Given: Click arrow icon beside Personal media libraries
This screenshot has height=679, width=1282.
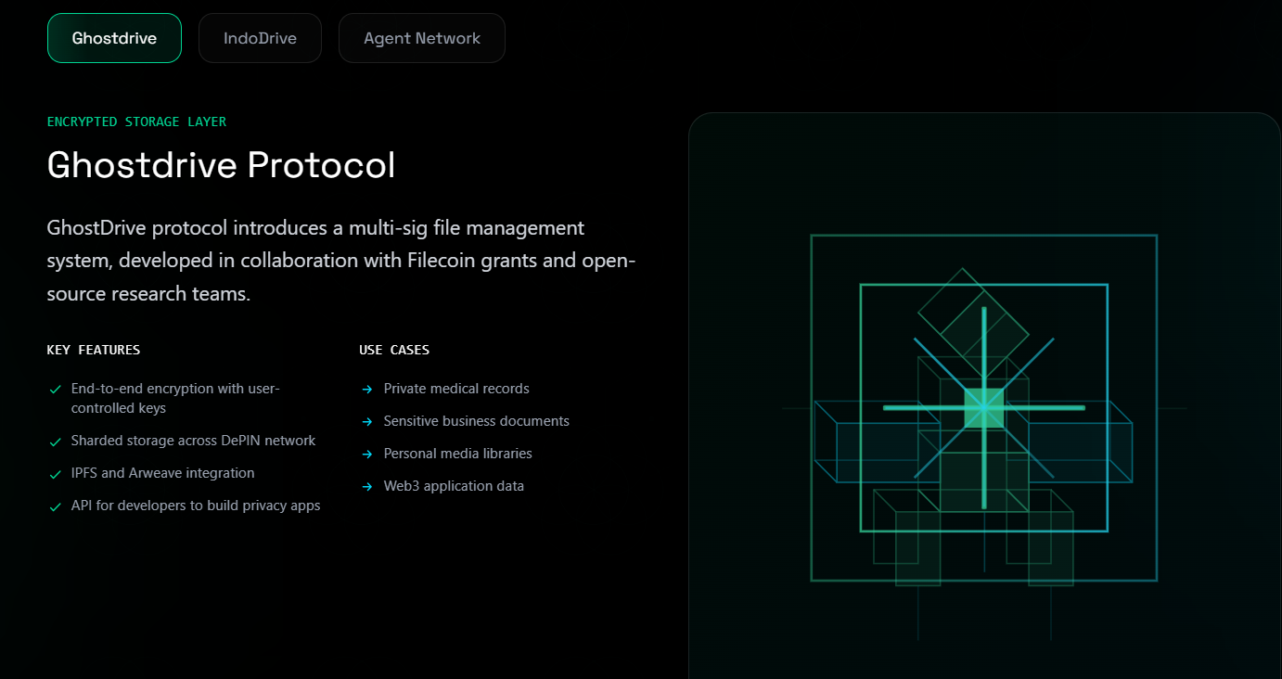Looking at the screenshot, I should point(367,455).
